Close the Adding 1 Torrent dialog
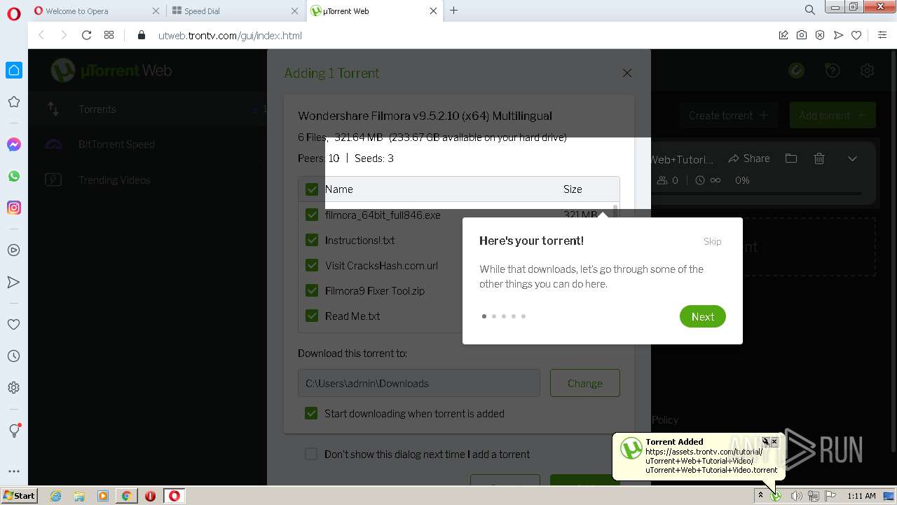Screen dimensions: 897x505 (x=627, y=73)
